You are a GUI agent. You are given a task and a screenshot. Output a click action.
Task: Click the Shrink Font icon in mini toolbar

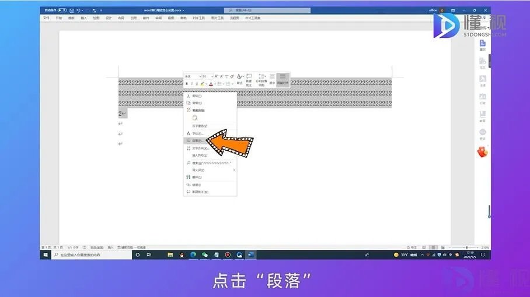coord(222,76)
